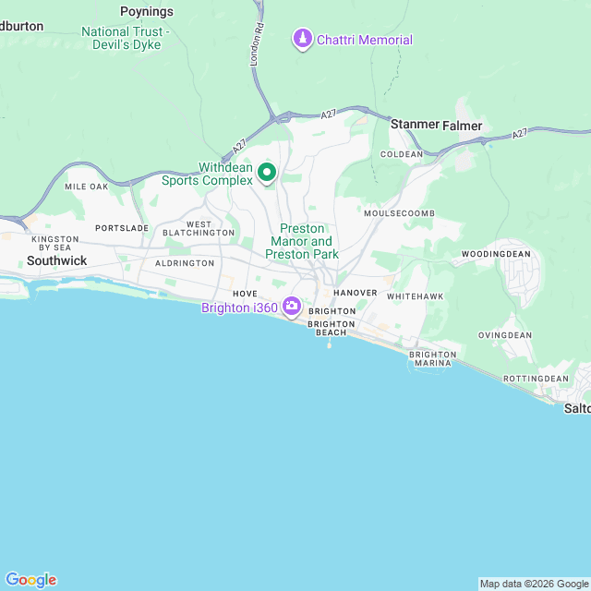Click the Preston Manor and Preston Park label
Viewport: 591px width, 591px height.
302,241
